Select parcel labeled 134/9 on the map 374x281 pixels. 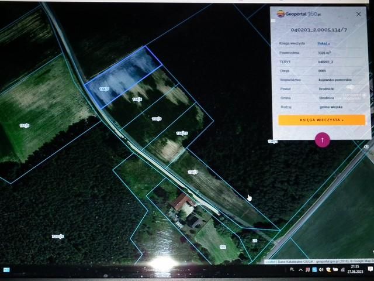pyautogui.click(x=157, y=119)
